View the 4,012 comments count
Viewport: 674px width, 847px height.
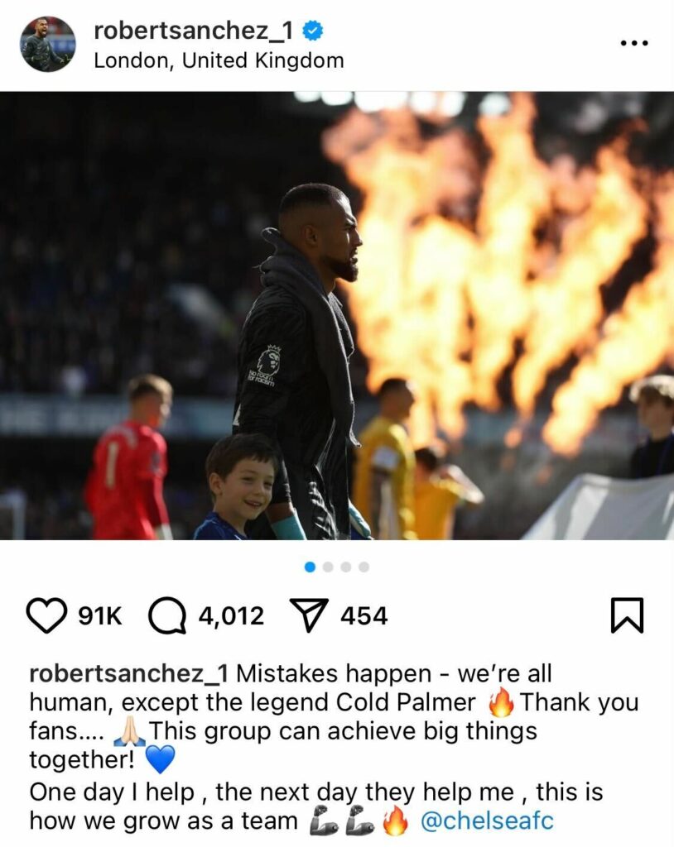click(231, 615)
